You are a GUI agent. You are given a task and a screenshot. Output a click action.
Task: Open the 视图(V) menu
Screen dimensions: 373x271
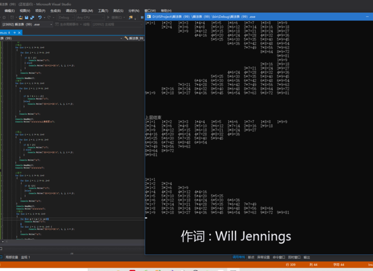25,11
